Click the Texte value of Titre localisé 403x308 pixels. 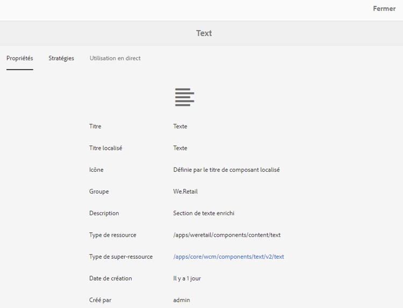[x=180, y=148]
